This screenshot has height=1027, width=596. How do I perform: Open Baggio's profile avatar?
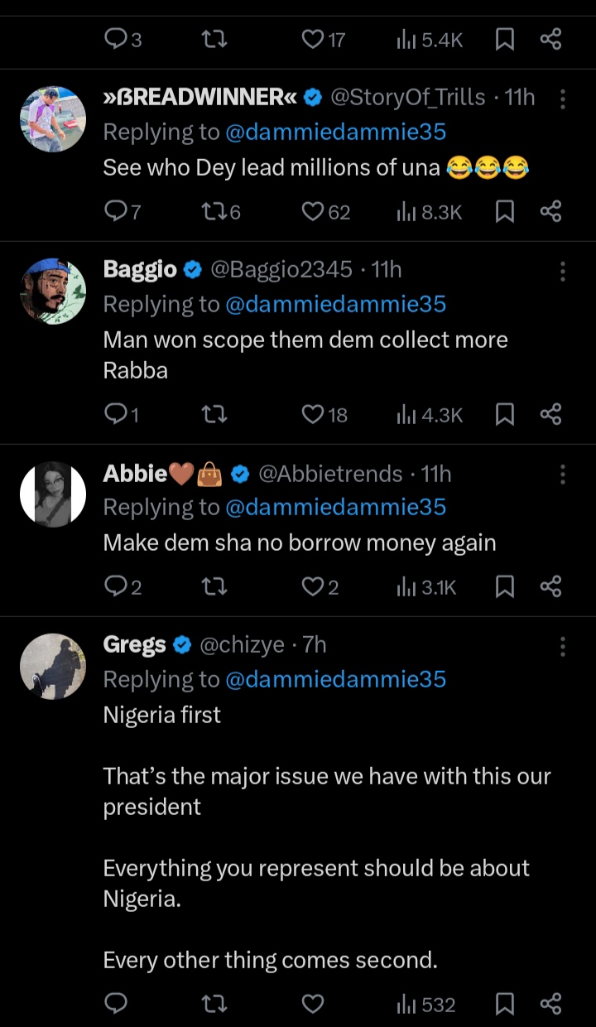(x=53, y=291)
